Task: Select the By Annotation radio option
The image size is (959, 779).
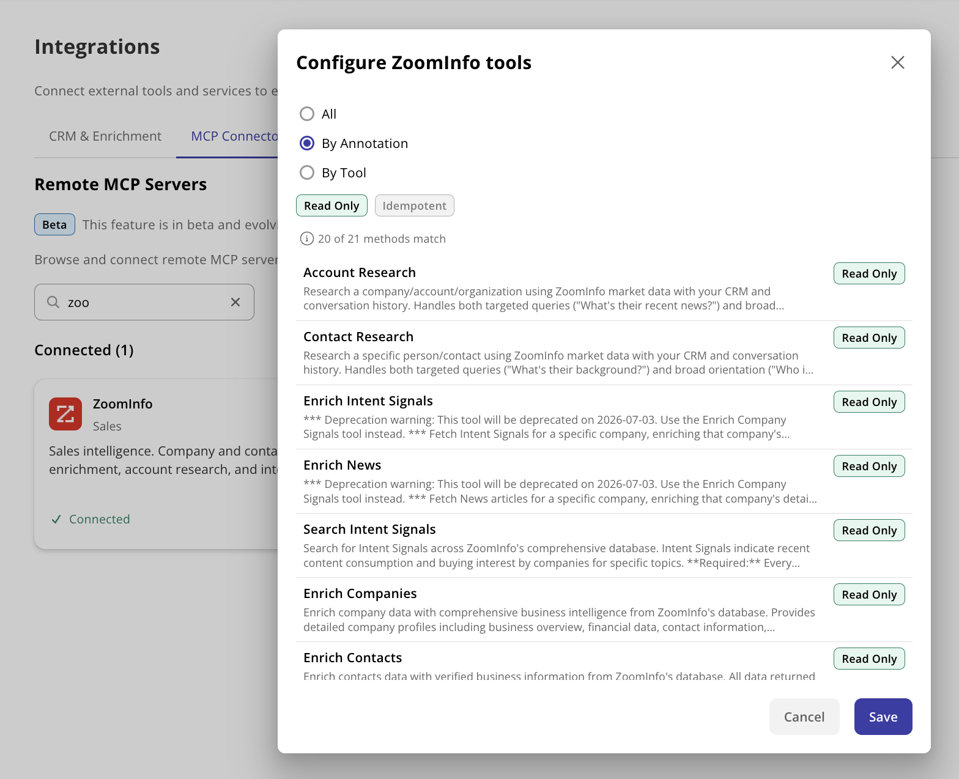Action: point(307,143)
